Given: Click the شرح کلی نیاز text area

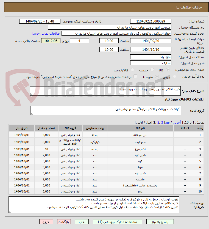Looking at the screenshot, I should coord(105,91).
